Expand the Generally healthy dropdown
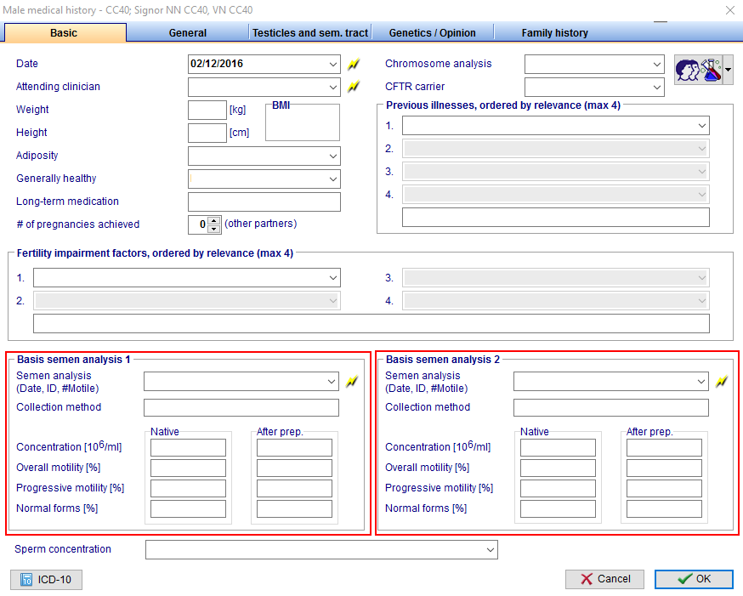The width and height of the screenshot is (743, 596). pyautogui.click(x=333, y=179)
